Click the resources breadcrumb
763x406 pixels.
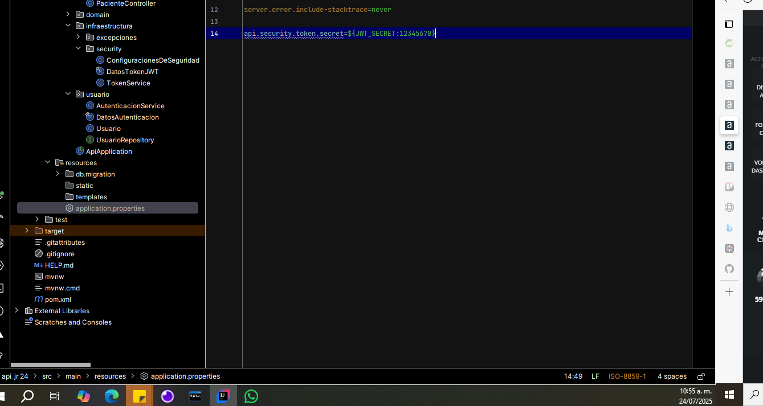[x=110, y=376]
